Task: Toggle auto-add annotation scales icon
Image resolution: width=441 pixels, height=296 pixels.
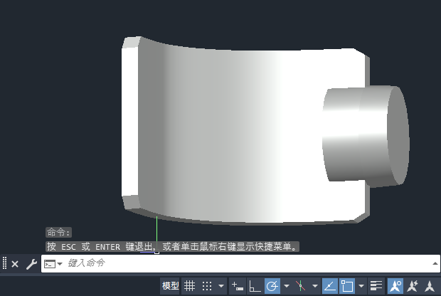Action: coord(413,286)
